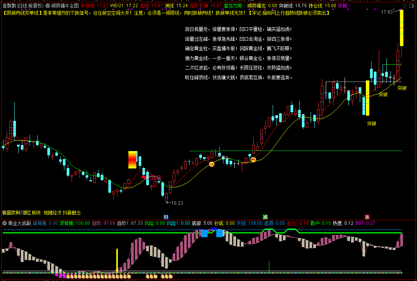Click the 顺势擒龙: 0.00 value

tap(262, 6)
